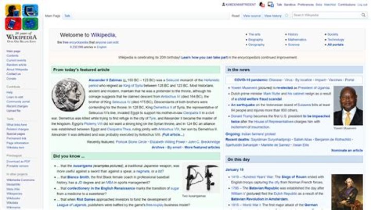Open Learn to edit in the sidebar
The width and height of the screenshot is (371, 210).
pos(14,97)
